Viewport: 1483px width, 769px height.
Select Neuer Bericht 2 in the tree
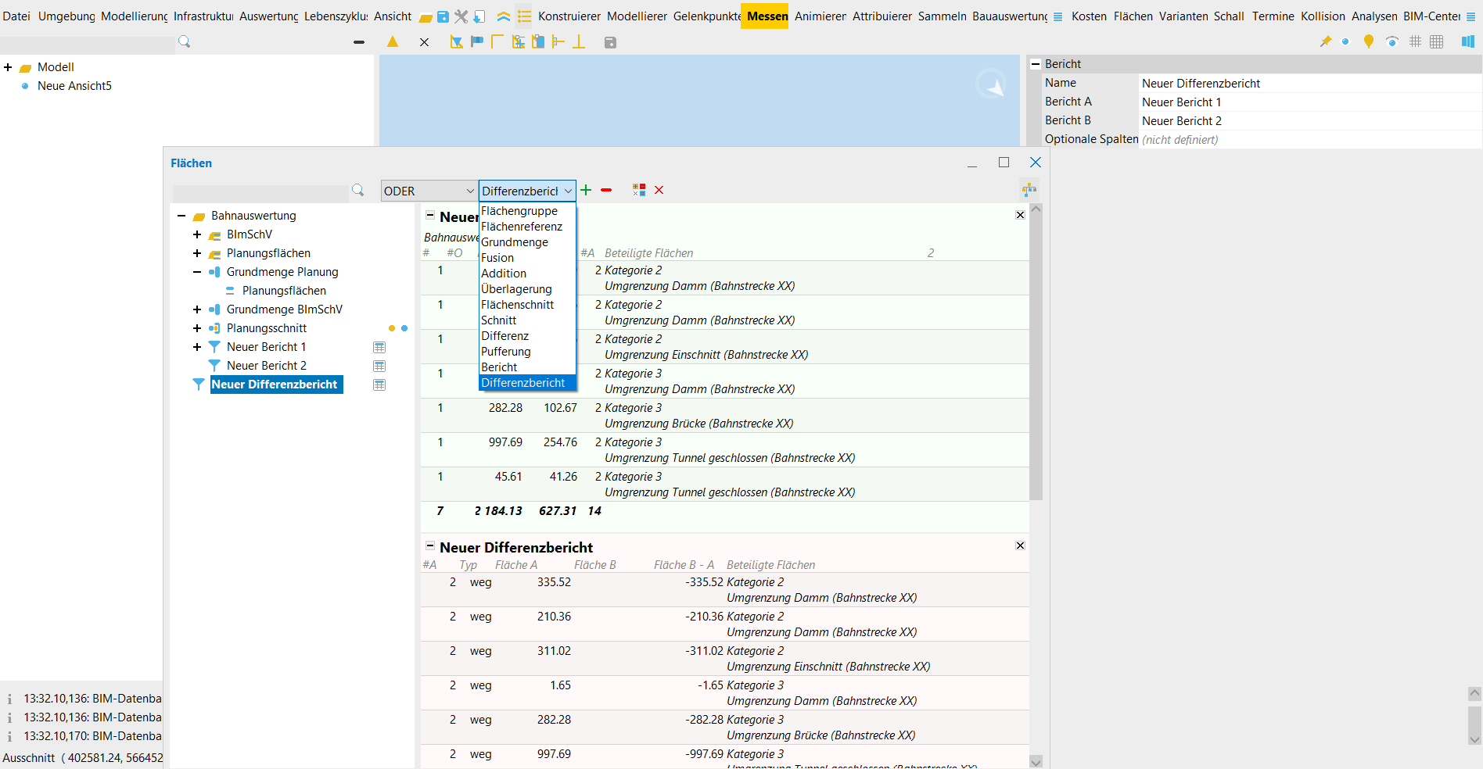coord(266,366)
